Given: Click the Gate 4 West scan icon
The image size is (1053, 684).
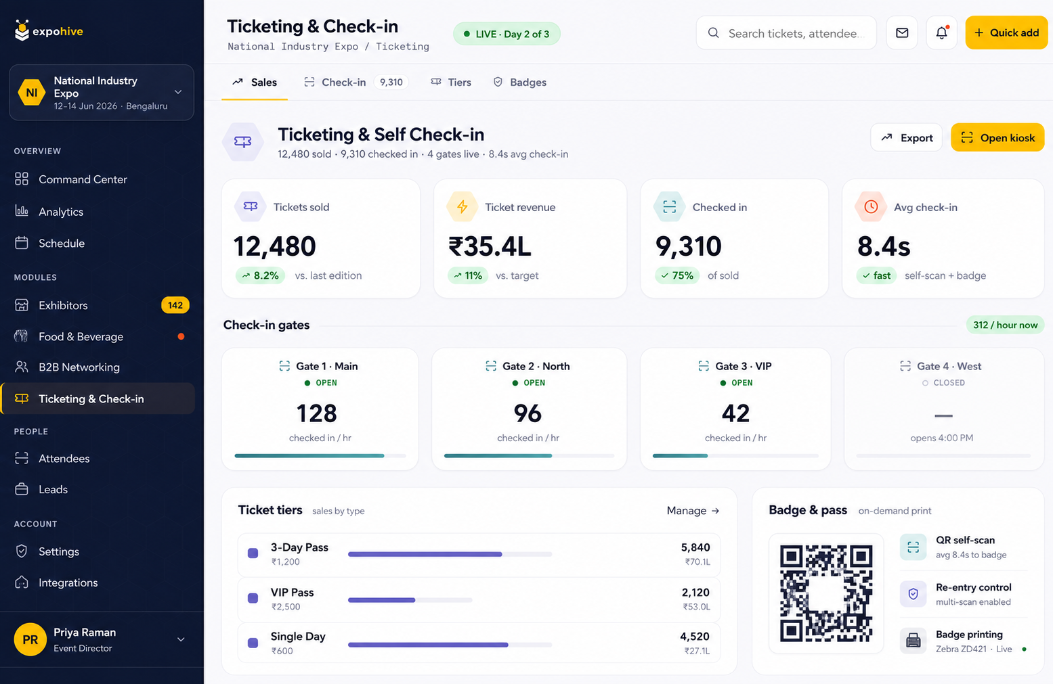Looking at the screenshot, I should [x=905, y=366].
